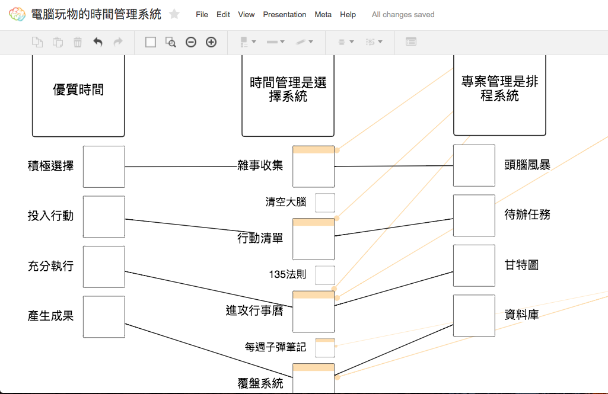Open the File menu
This screenshot has width=608, height=394.
[202, 14]
